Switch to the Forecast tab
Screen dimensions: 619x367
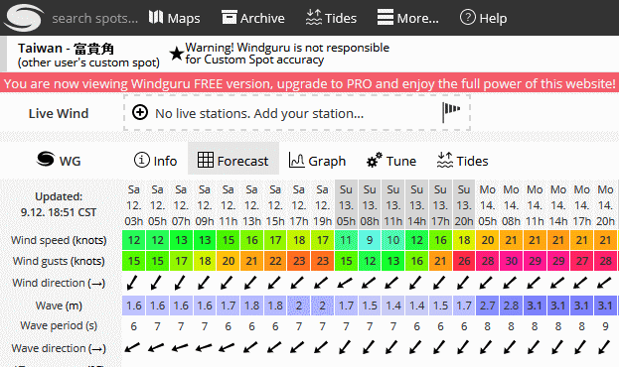point(233,161)
